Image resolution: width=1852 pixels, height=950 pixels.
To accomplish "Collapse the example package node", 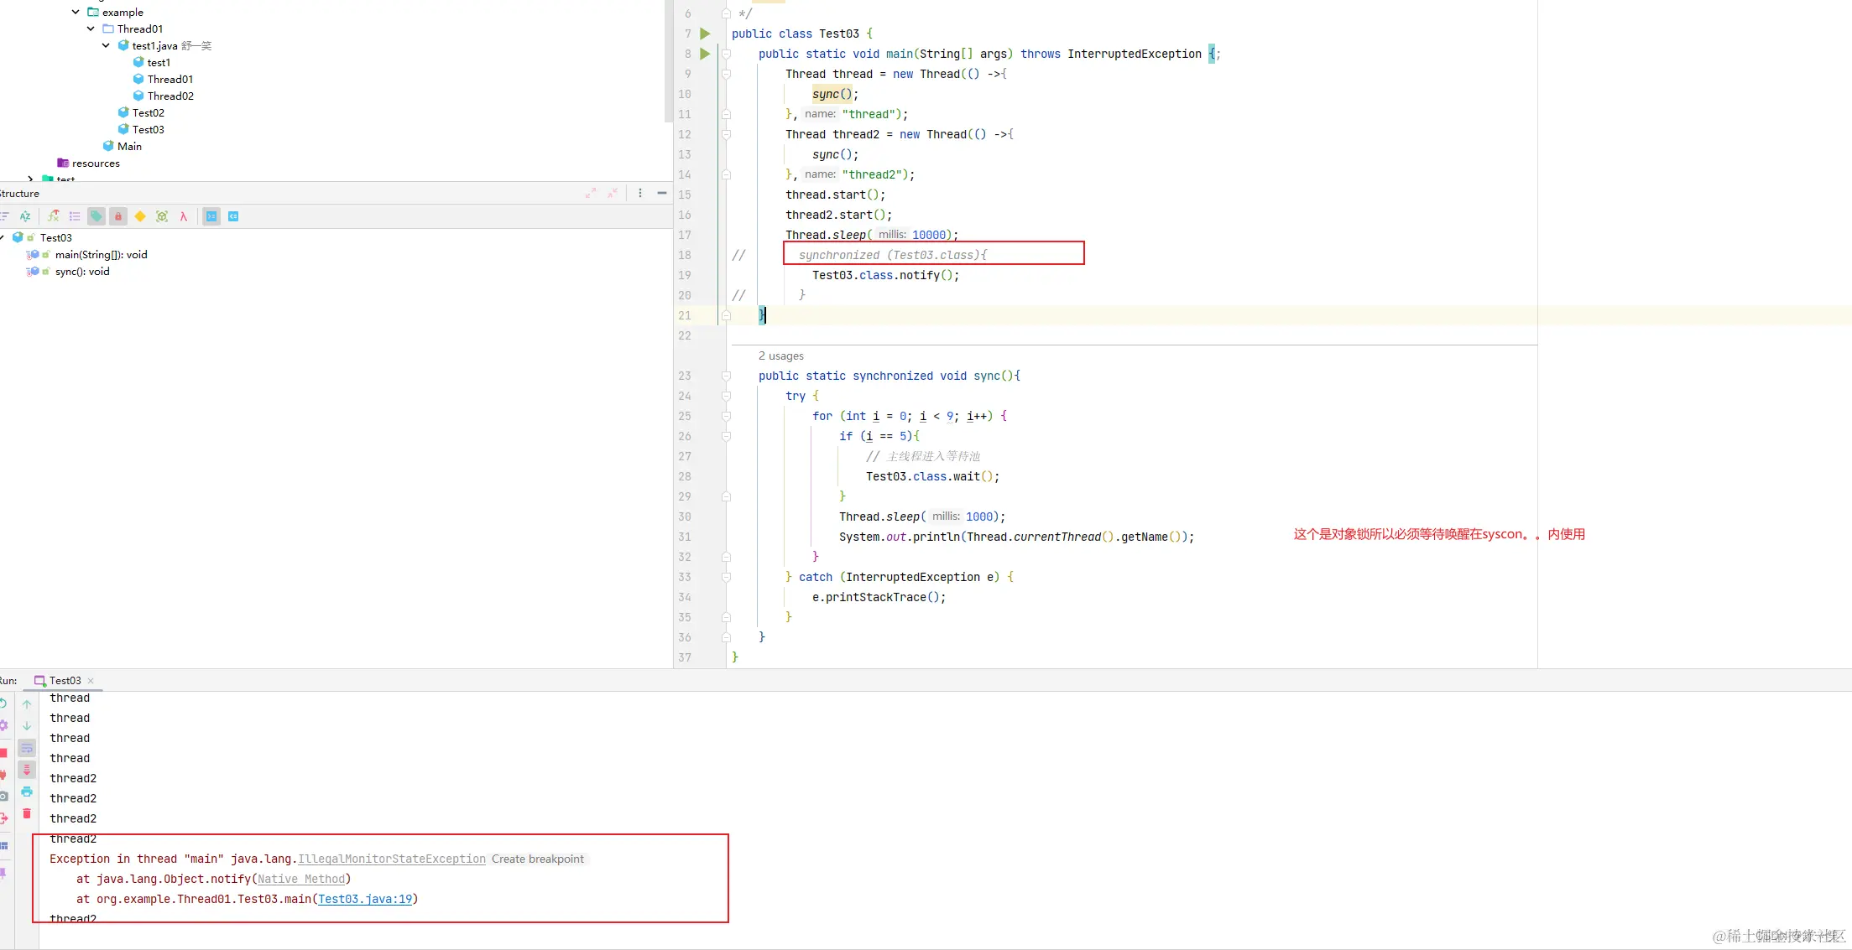I will point(76,12).
